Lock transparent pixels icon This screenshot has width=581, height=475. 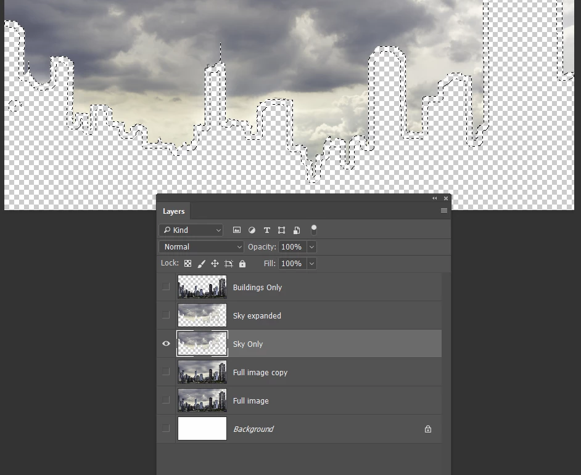tap(188, 264)
